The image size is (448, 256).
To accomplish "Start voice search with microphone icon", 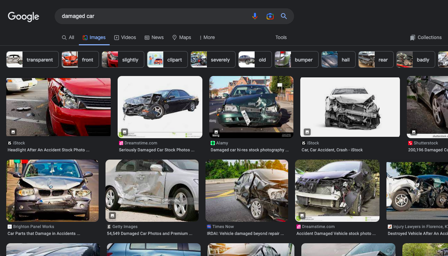I will click(255, 16).
